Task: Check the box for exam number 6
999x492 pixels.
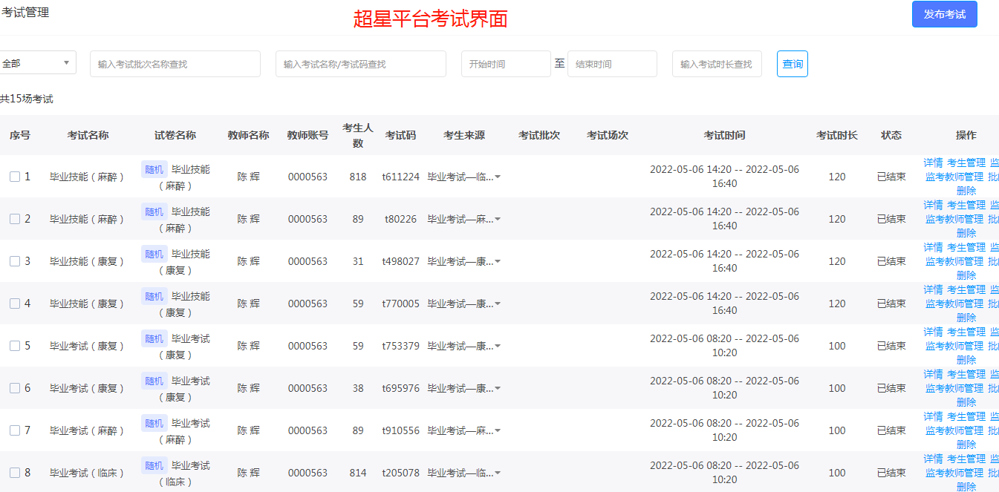Action: [x=15, y=388]
